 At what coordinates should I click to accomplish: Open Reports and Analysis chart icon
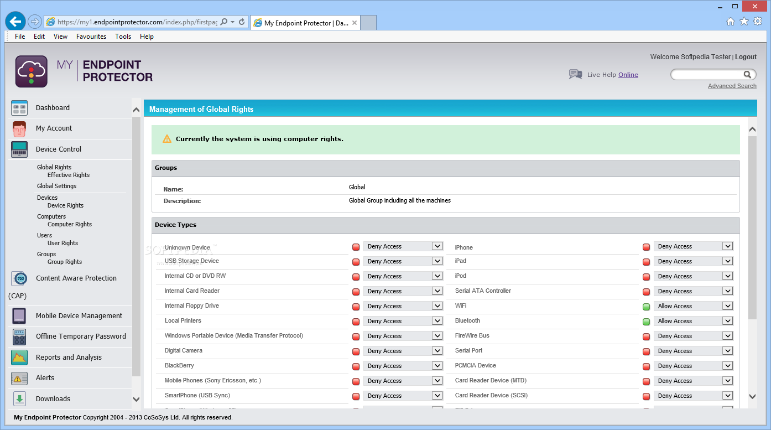click(19, 358)
